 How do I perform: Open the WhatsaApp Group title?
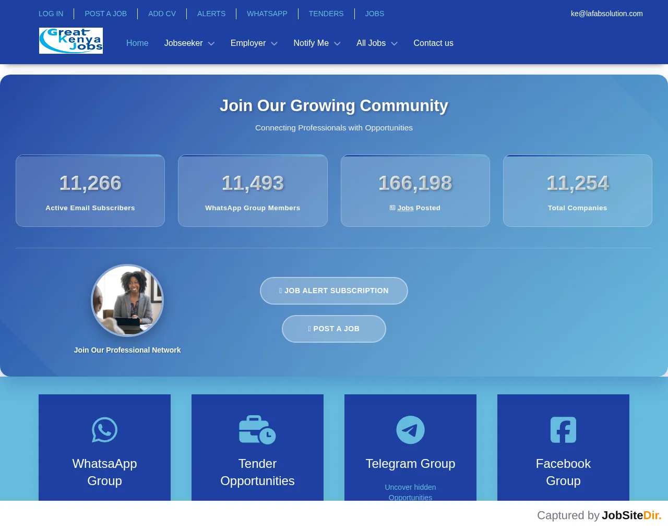coord(104,472)
